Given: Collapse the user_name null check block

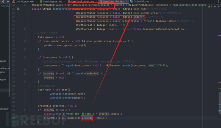Looking at the screenshot, I should coord(25,57).
